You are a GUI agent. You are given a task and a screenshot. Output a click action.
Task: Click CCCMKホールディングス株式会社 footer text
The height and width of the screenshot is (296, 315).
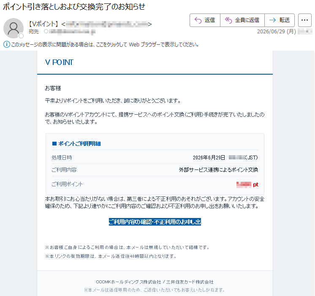pyautogui.click(x=128, y=282)
